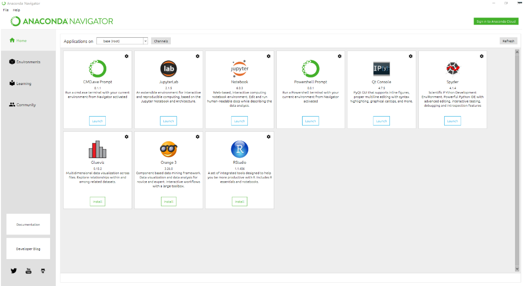Click the RStudio version 1.1.456 text

point(240,169)
